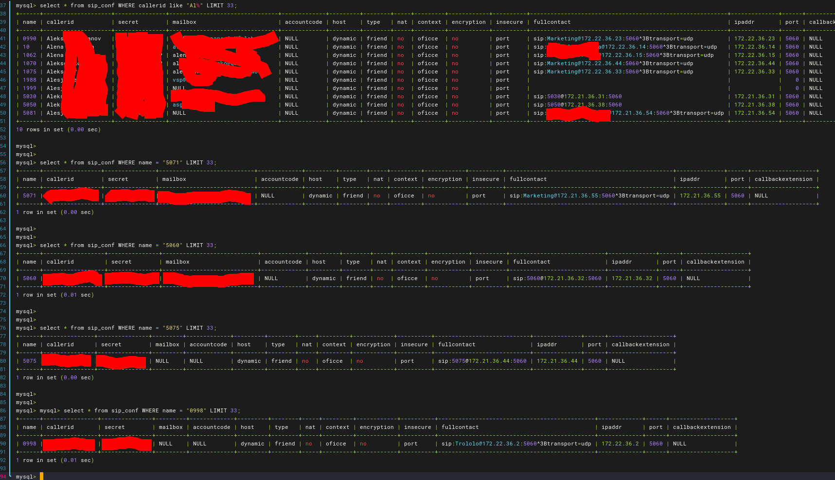
Task: Click fullcontact sip:Marketing@172.22.36.23:5060^3Btransport=udp
Action: click(613, 38)
